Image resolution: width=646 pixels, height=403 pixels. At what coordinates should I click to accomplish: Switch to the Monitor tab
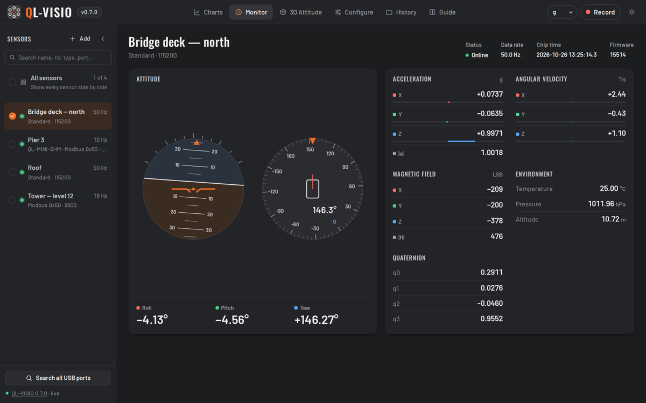tap(251, 12)
